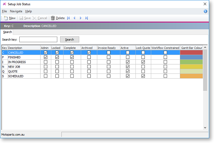
Task: Select the Search tab
Action: click(7, 32)
